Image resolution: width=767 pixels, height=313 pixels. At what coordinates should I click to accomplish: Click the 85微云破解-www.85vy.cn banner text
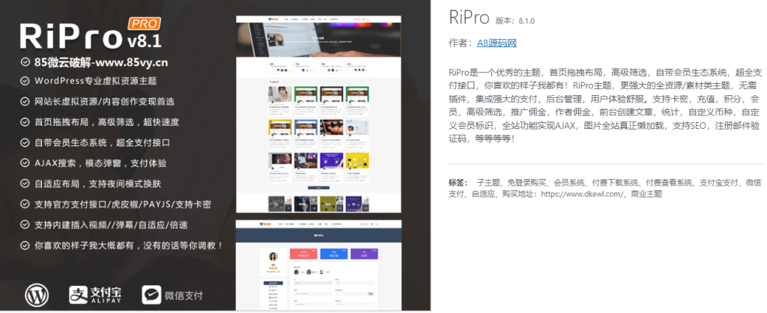(101, 62)
